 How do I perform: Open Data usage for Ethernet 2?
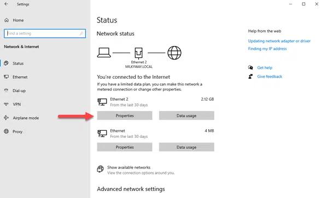[186, 115]
